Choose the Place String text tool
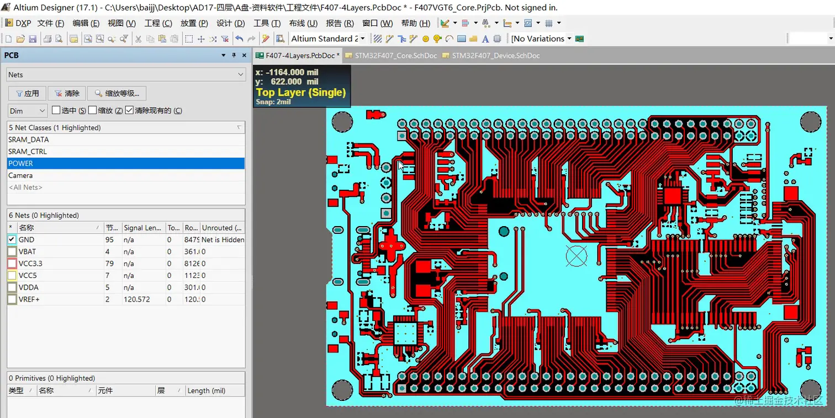 485,39
